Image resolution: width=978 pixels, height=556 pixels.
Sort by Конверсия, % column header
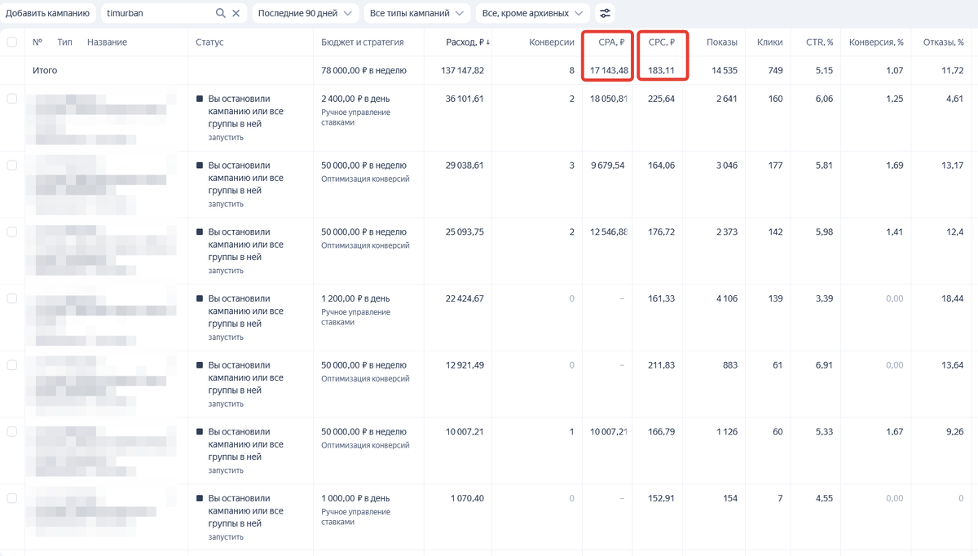pyautogui.click(x=876, y=42)
